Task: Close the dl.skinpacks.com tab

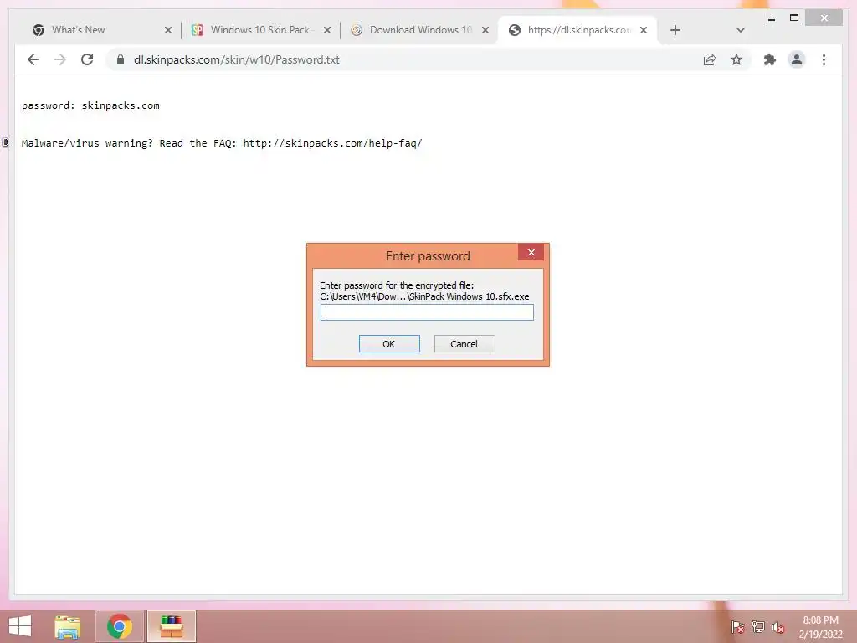Action: click(644, 30)
